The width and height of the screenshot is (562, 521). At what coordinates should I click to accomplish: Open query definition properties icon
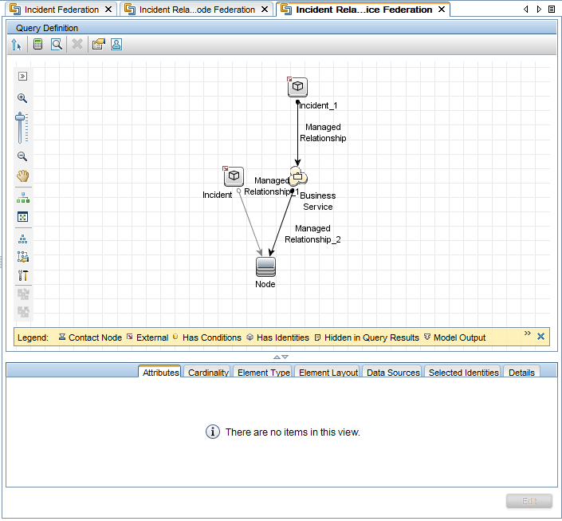click(x=98, y=44)
